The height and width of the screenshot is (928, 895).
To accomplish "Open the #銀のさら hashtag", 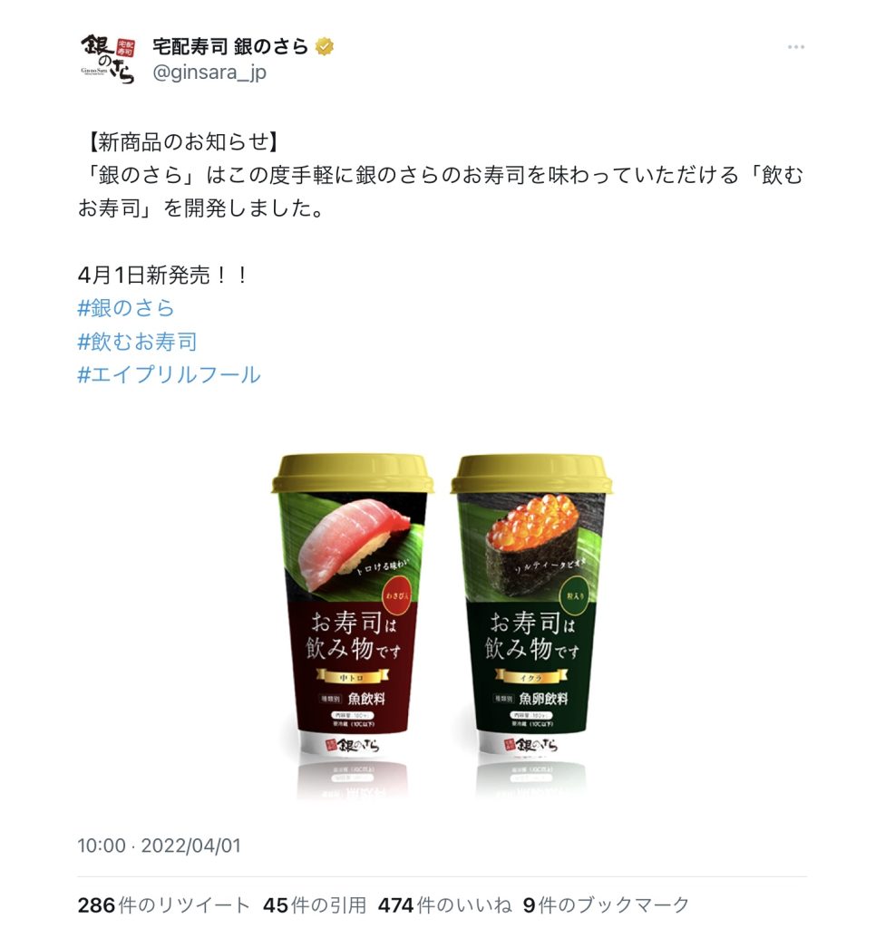I will coord(126,308).
